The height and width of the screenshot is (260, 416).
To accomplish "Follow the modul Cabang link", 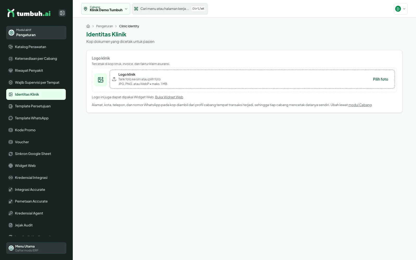I will pyautogui.click(x=360, y=105).
